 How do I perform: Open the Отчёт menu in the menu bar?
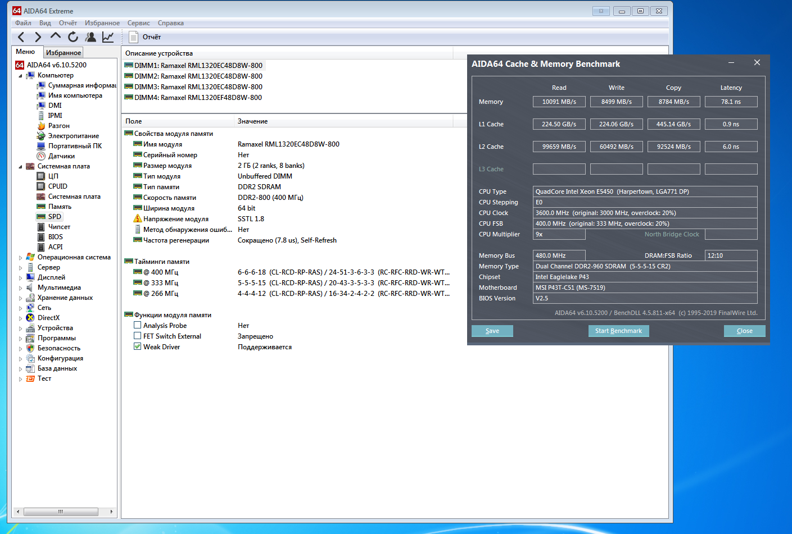click(68, 23)
